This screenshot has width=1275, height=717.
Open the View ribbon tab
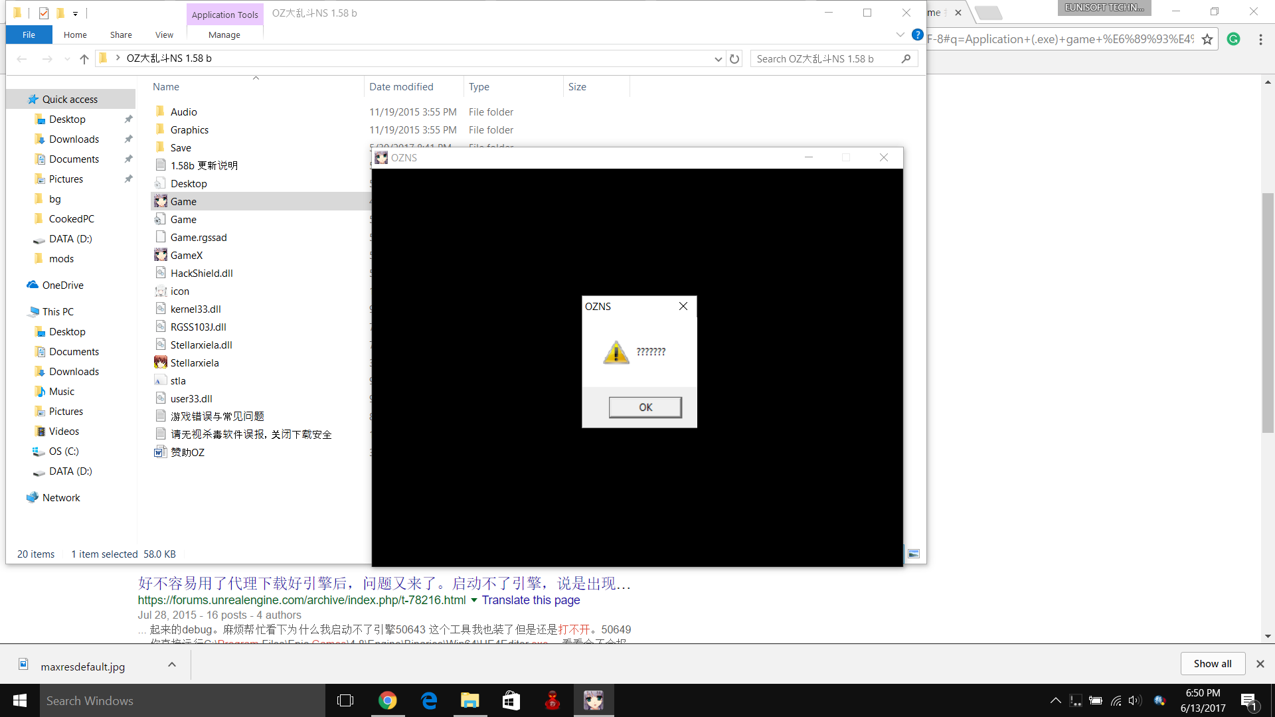[164, 35]
